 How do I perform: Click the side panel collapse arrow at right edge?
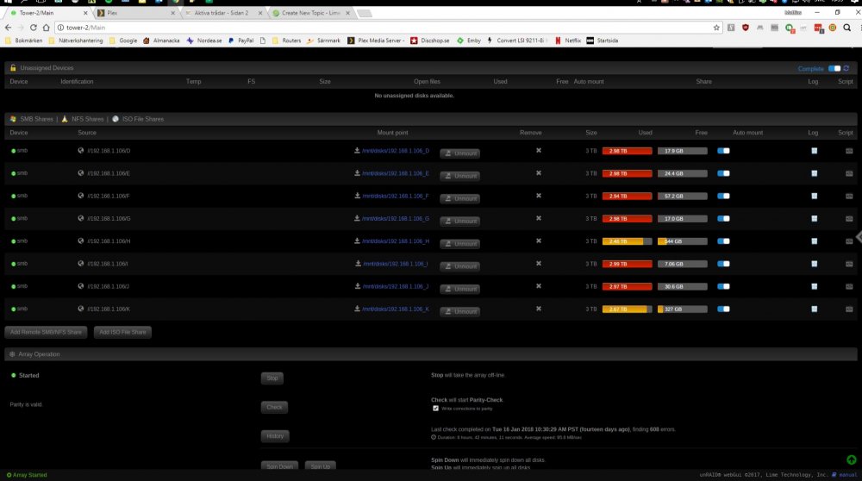coord(859,237)
